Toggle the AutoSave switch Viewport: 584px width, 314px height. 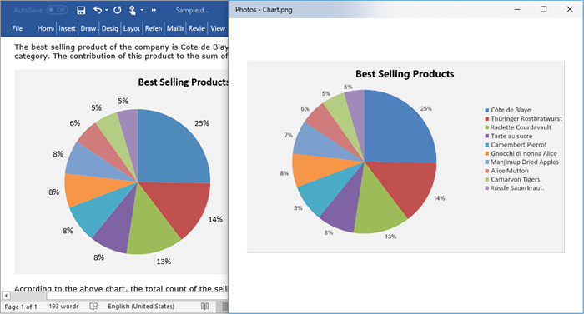tap(57, 10)
